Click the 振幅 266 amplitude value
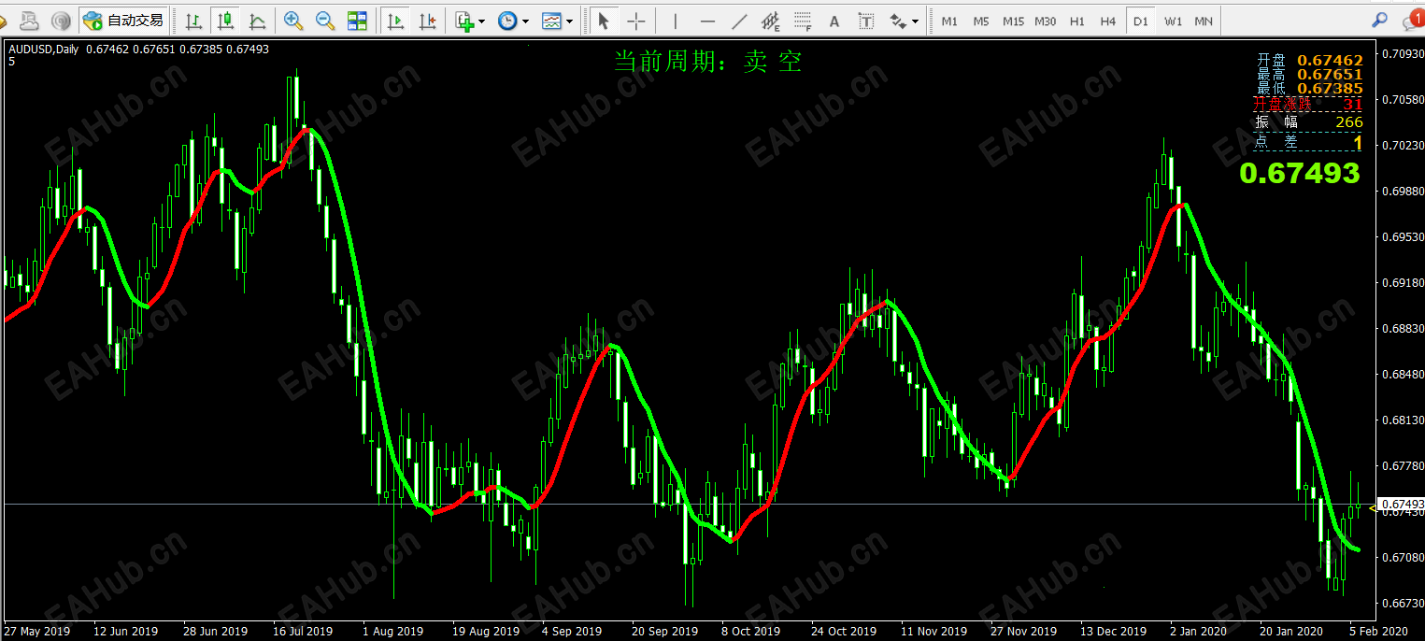The image size is (1425, 641). pyautogui.click(x=1349, y=122)
